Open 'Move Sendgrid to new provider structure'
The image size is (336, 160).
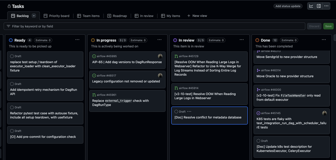[287, 57]
